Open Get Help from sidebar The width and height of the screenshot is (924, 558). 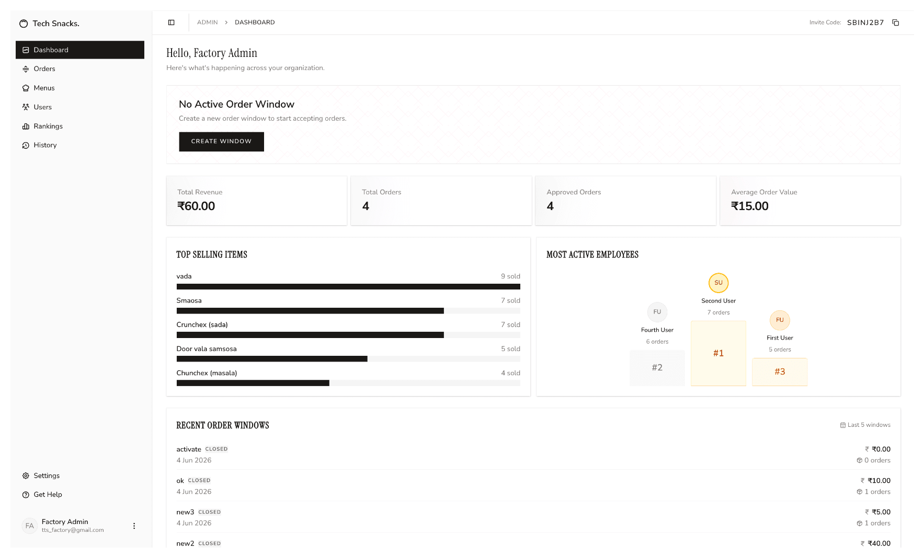[80, 495]
